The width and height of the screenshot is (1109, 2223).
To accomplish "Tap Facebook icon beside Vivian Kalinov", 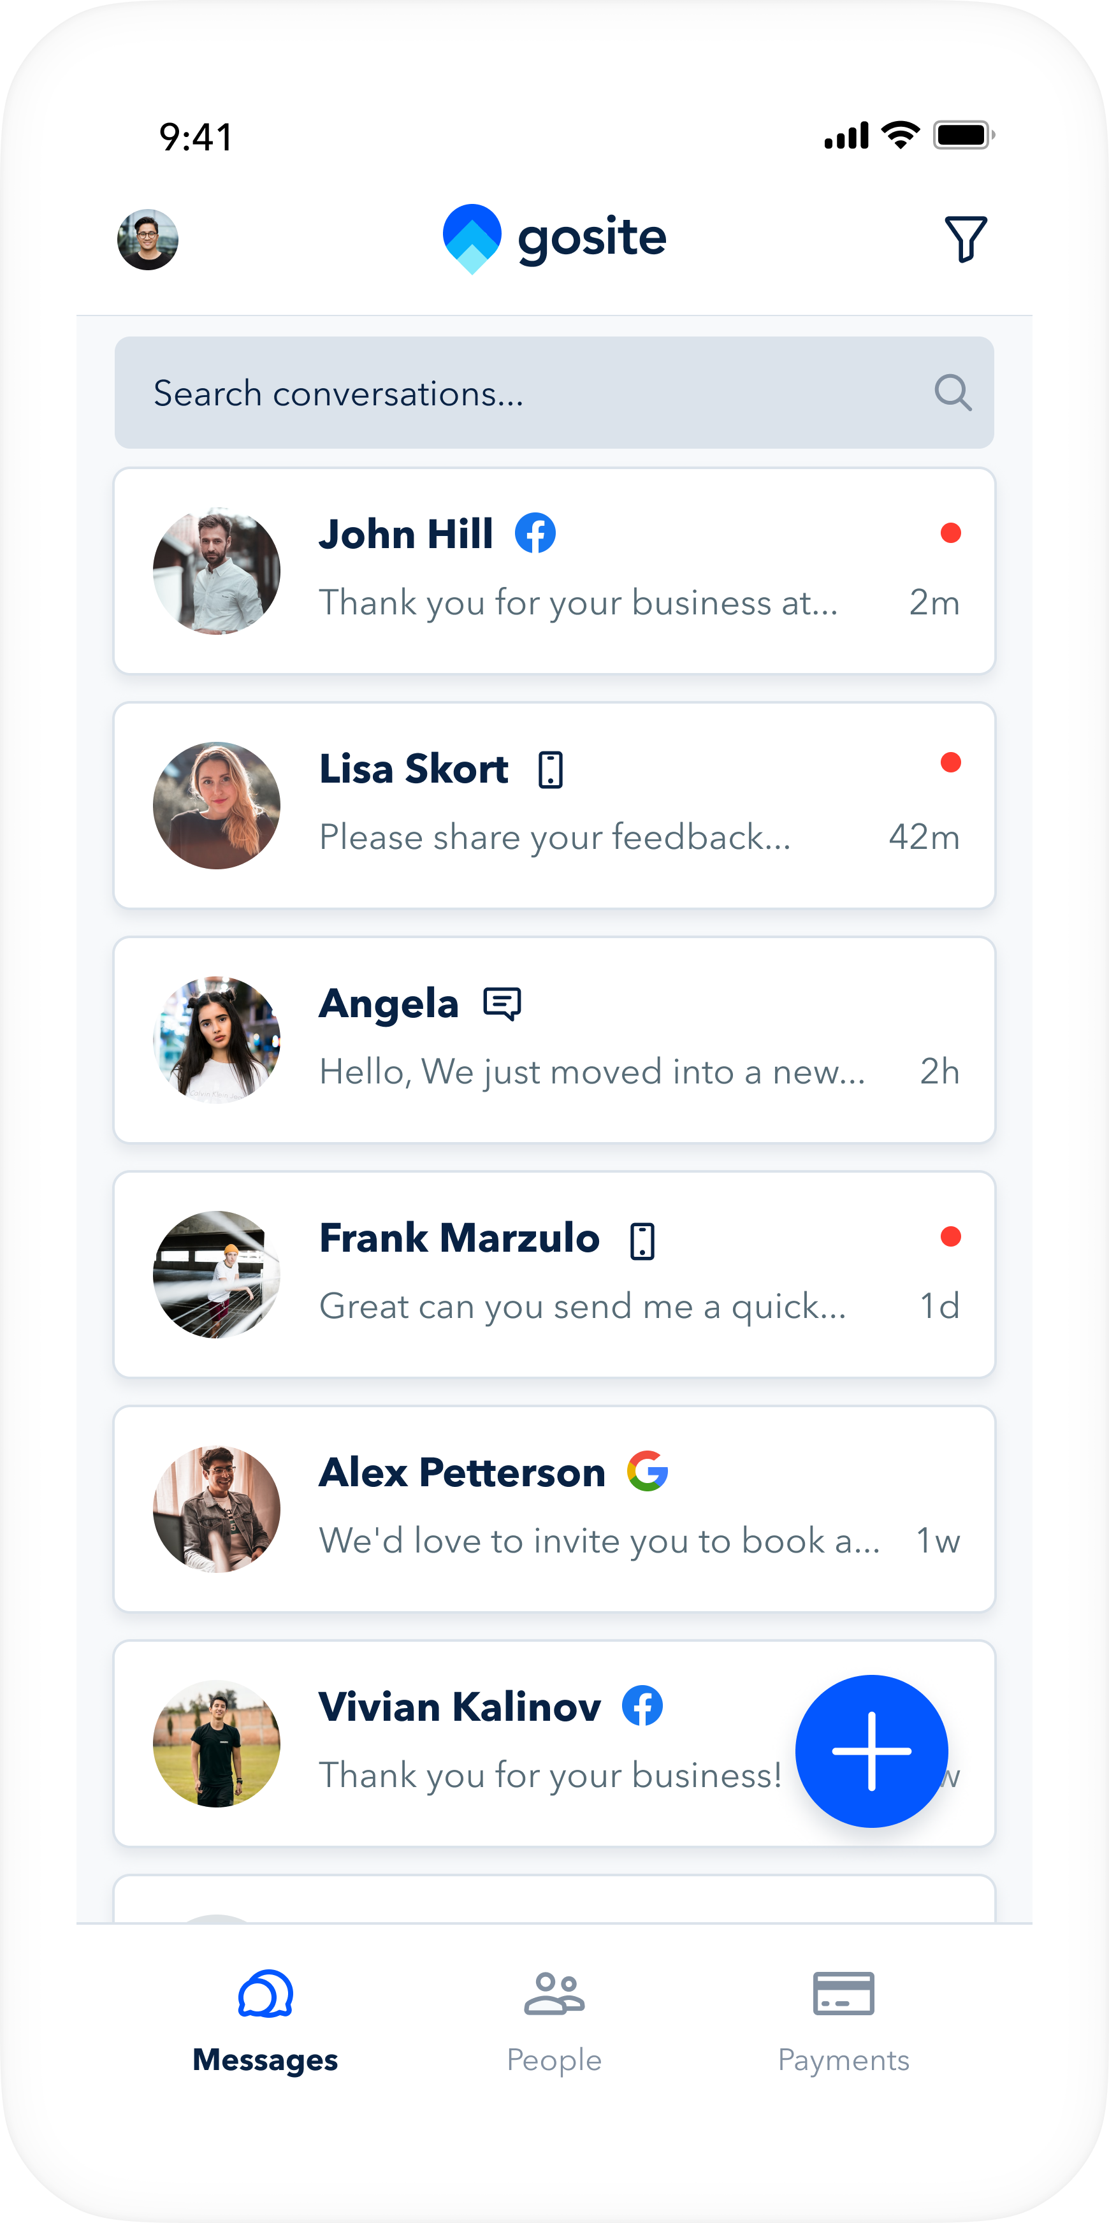I will 642,1706.
